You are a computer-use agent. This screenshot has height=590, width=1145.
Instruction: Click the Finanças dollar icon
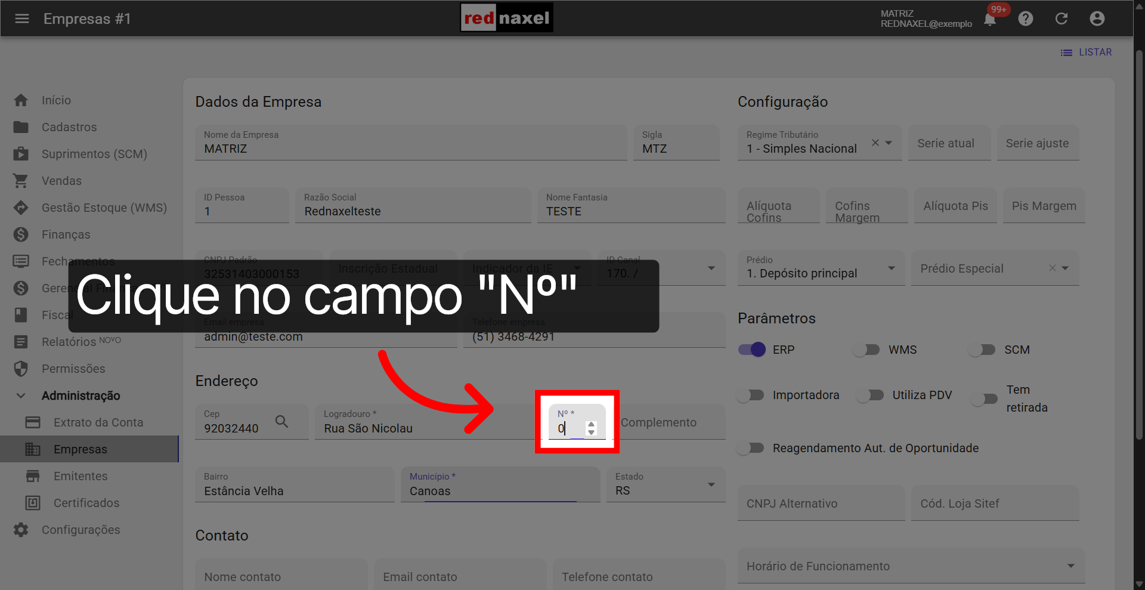pos(21,234)
